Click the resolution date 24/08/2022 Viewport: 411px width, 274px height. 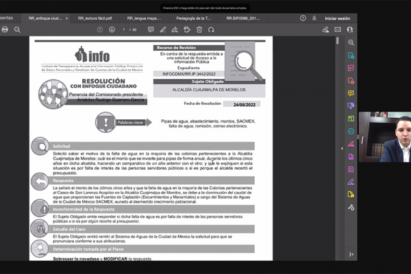click(245, 105)
